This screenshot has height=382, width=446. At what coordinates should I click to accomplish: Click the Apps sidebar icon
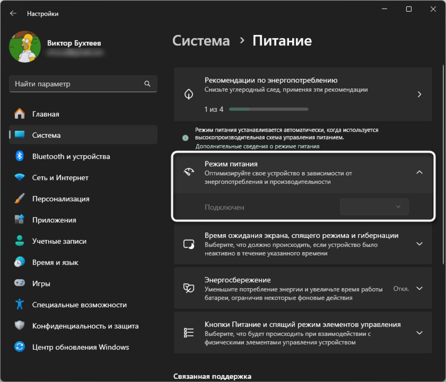point(20,220)
